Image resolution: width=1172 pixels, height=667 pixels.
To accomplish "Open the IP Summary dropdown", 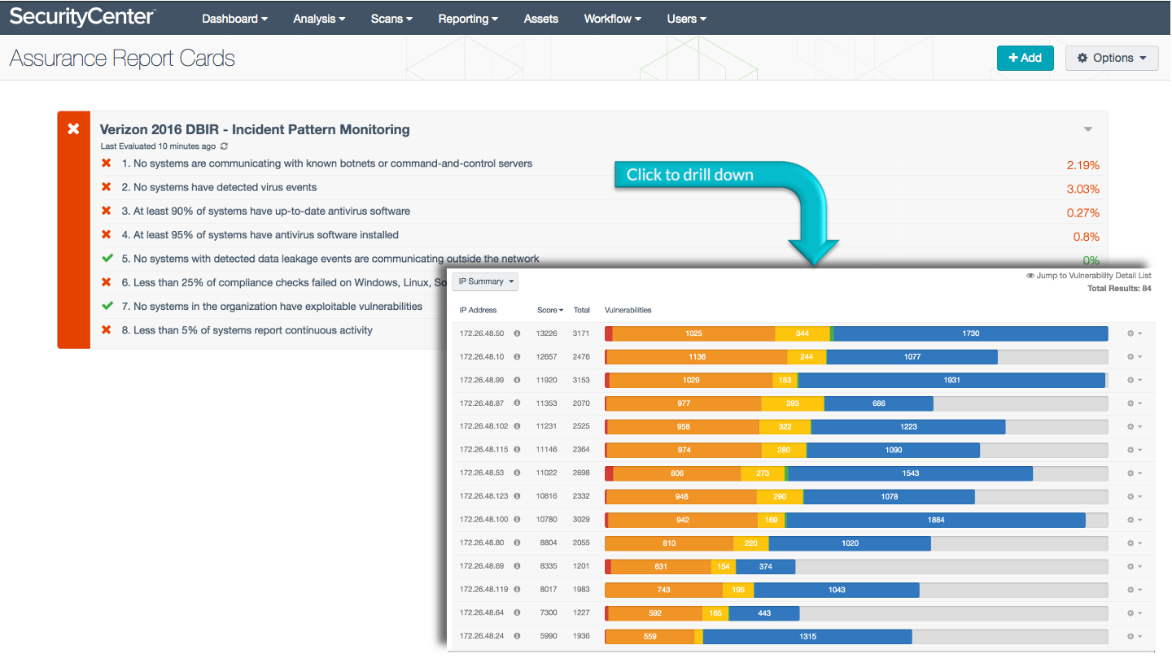I will (x=485, y=281).
